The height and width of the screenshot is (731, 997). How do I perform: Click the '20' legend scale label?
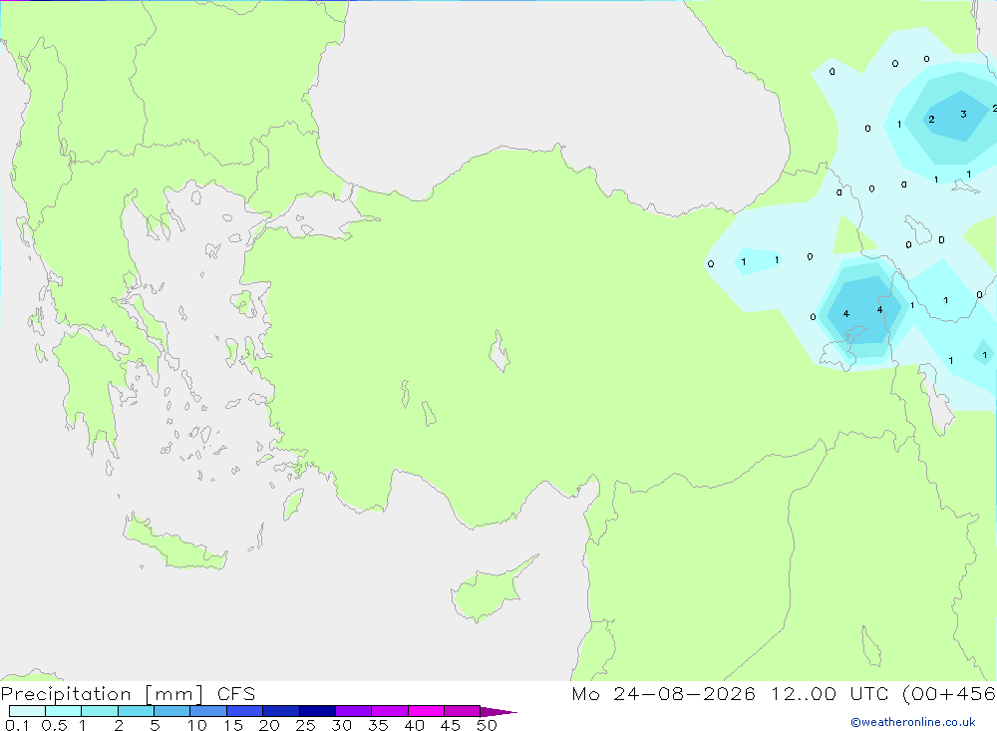[x=269, y=725]
